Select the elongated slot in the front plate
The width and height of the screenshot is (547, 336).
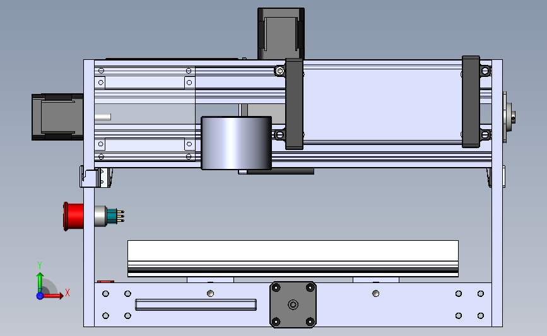[x=196, y=304]
